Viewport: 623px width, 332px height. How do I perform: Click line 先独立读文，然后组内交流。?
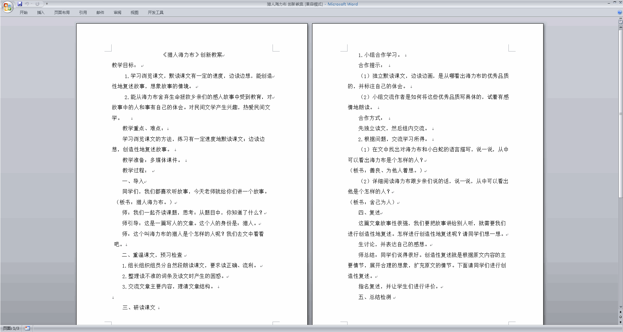394,128
